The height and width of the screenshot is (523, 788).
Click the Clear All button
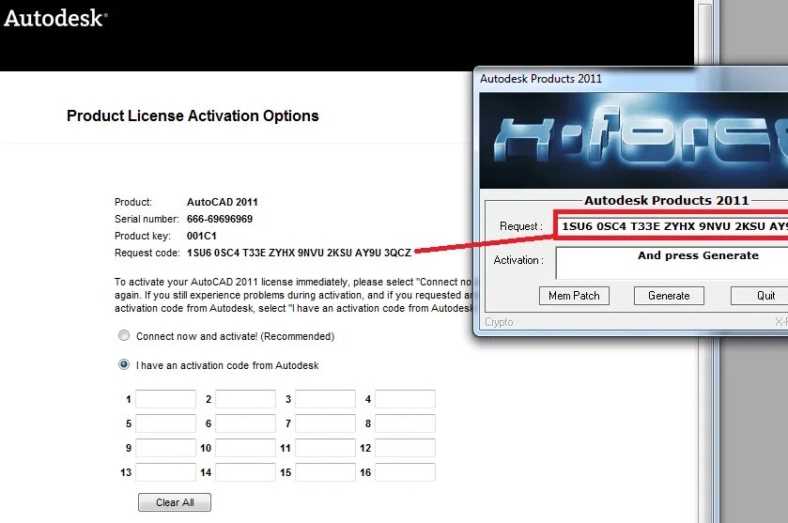(175, 502)
